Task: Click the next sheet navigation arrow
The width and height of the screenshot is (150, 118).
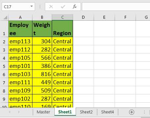Action: point(19,112)
